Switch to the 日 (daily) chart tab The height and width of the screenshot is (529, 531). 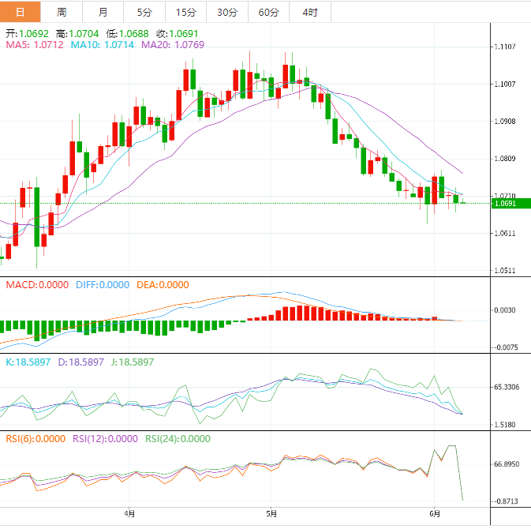(20, 12)
